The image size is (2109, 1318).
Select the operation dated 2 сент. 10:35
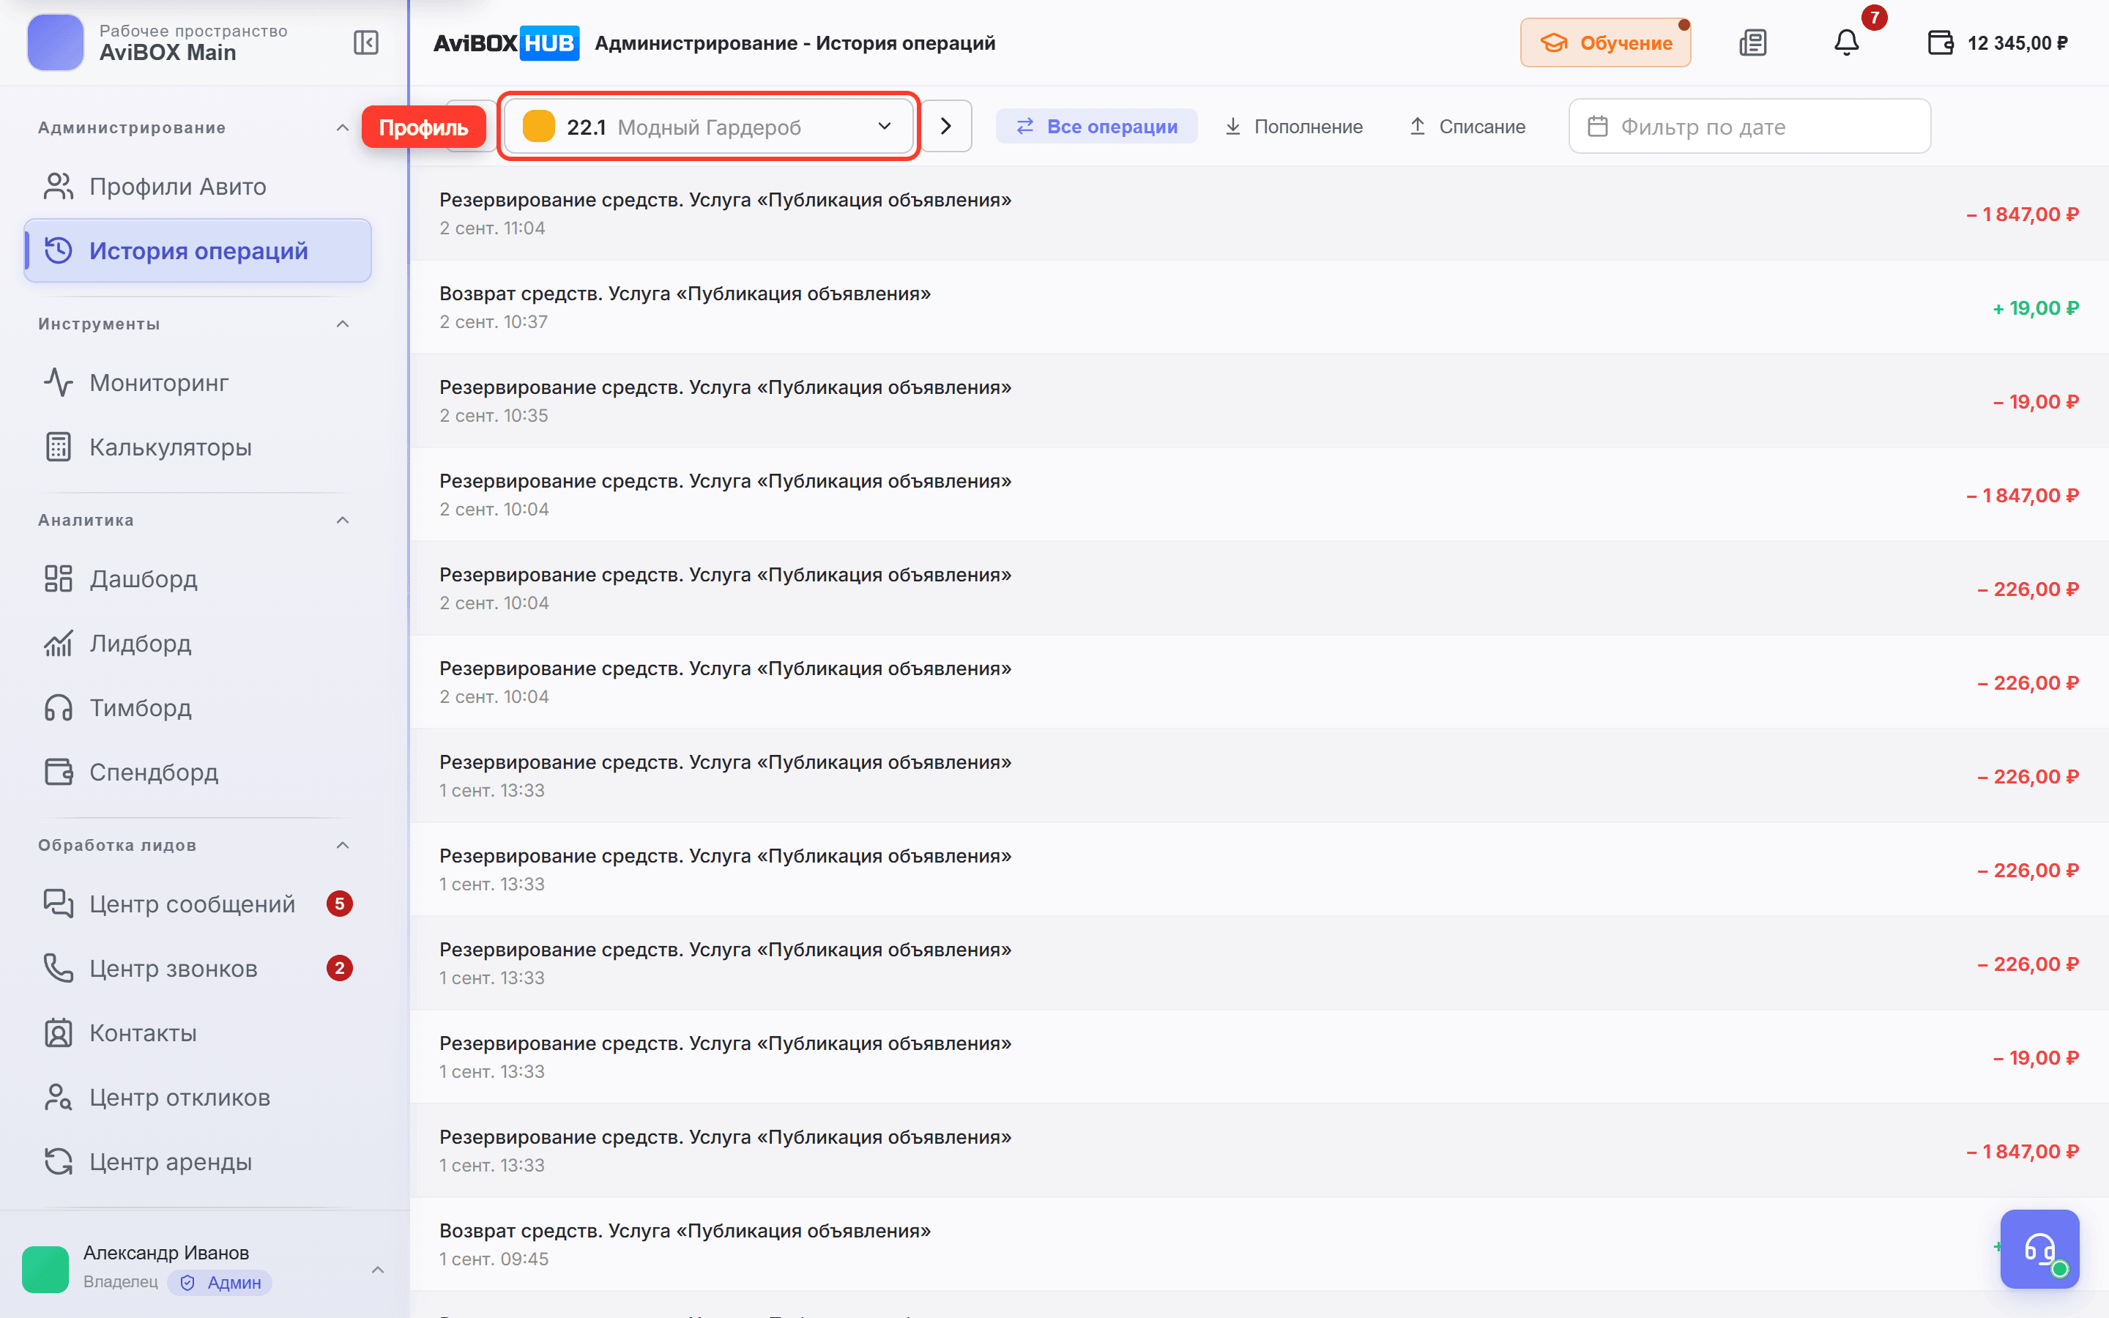1260,401
